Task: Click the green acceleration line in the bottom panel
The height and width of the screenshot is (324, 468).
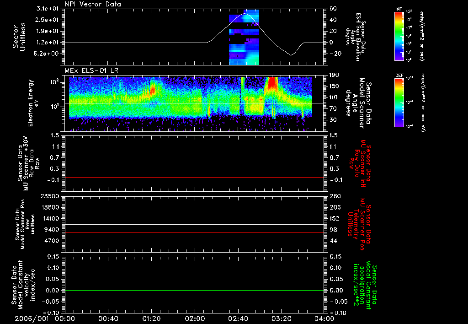Action: pyautogui.click(x=194, y=290)
